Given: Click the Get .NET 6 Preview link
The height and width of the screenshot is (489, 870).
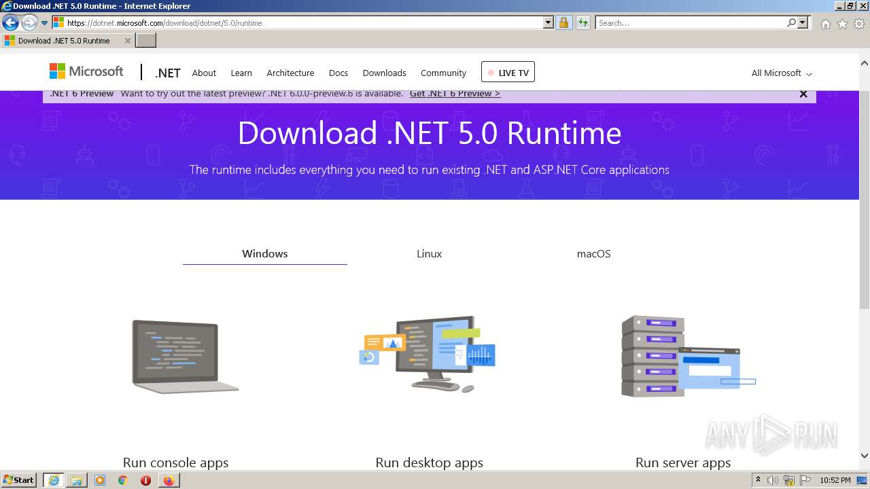Looking at the screenshot, I should pos(455,94).
